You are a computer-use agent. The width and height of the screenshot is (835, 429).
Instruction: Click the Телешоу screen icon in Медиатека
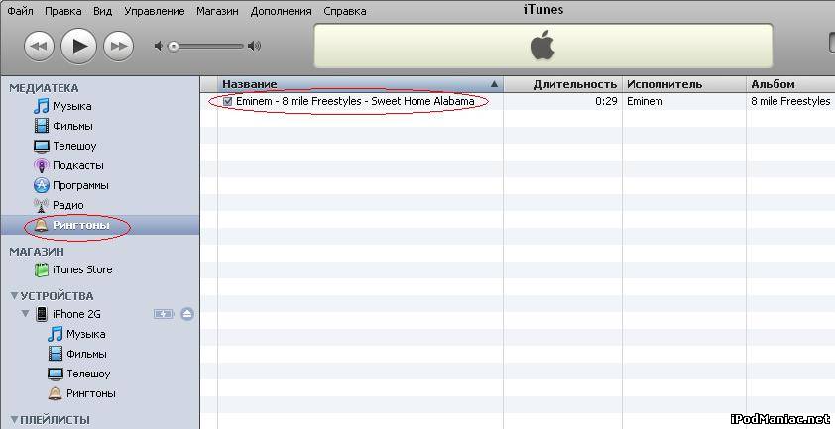click(42, 146)
